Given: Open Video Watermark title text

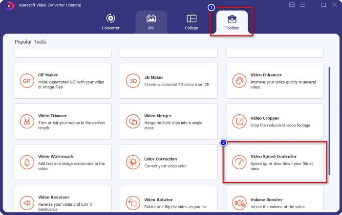Looking at the screenshot, I should click(x=56, y=156).
